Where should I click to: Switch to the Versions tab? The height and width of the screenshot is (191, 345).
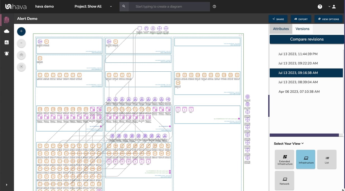(302, 28)
